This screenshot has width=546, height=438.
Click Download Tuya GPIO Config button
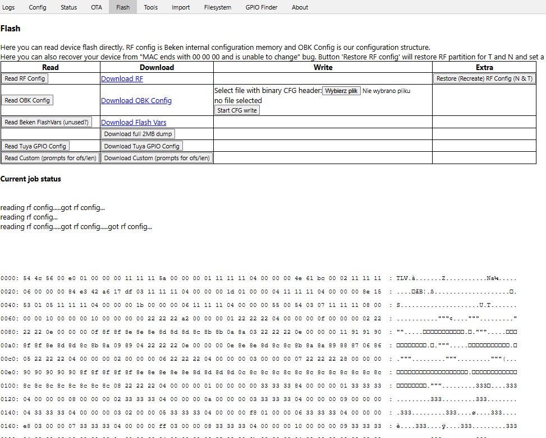tap(142, 146)
